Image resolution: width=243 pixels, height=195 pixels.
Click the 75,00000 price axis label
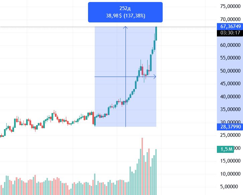click(231, 6)
